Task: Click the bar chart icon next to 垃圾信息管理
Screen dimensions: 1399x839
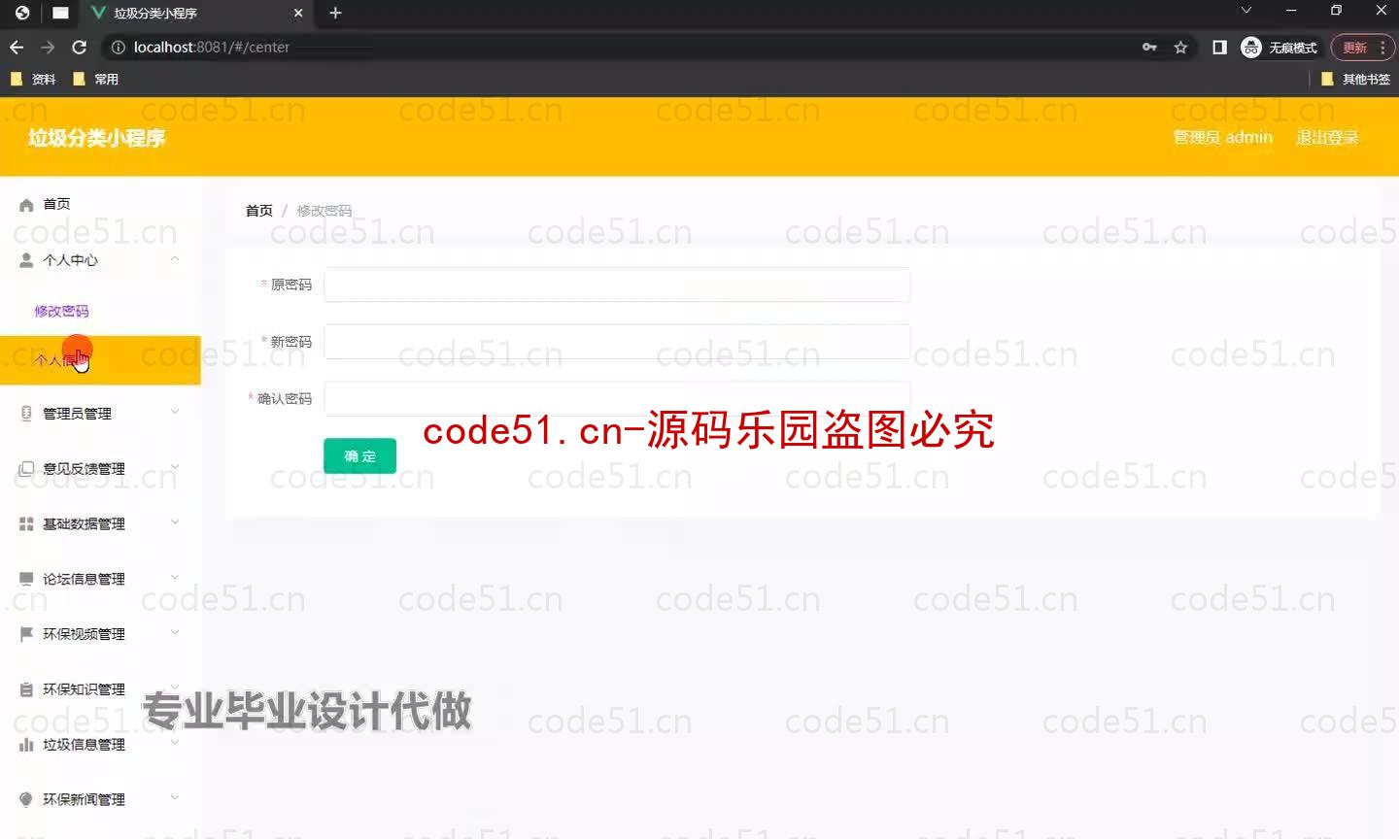Action: 26,745
